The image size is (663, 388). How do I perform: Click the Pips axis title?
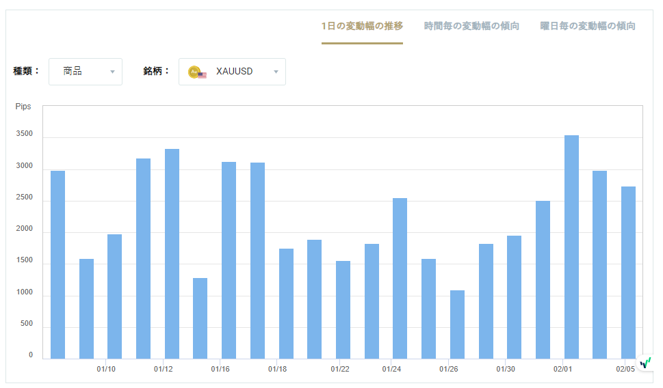[23, 107]
